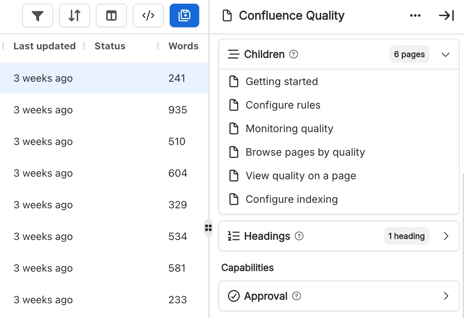Select the row with 604 words
The image size is (464, 318).
pos(104,173)
